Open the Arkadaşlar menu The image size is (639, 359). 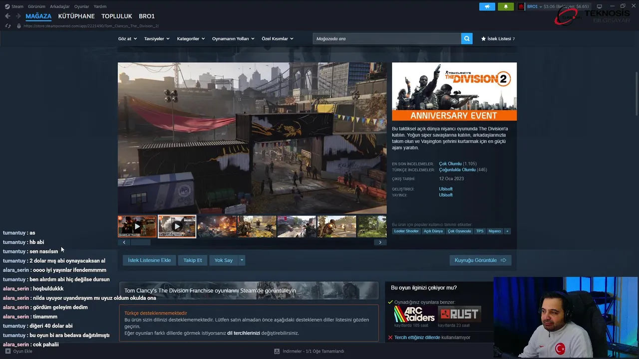coord(60,6)
